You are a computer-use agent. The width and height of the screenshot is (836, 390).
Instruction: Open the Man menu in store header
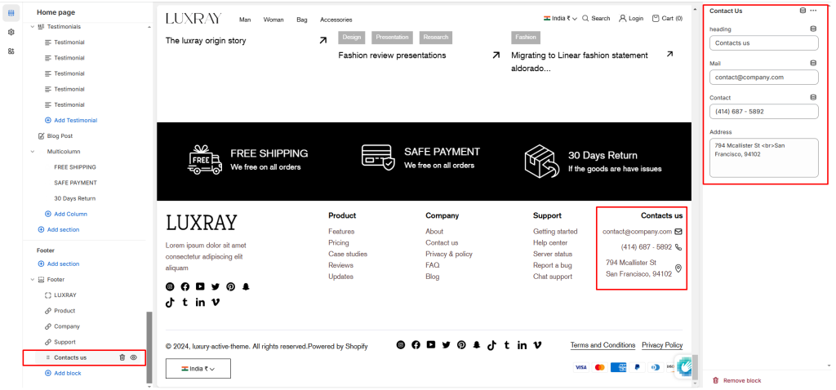[x=245, y=20]
